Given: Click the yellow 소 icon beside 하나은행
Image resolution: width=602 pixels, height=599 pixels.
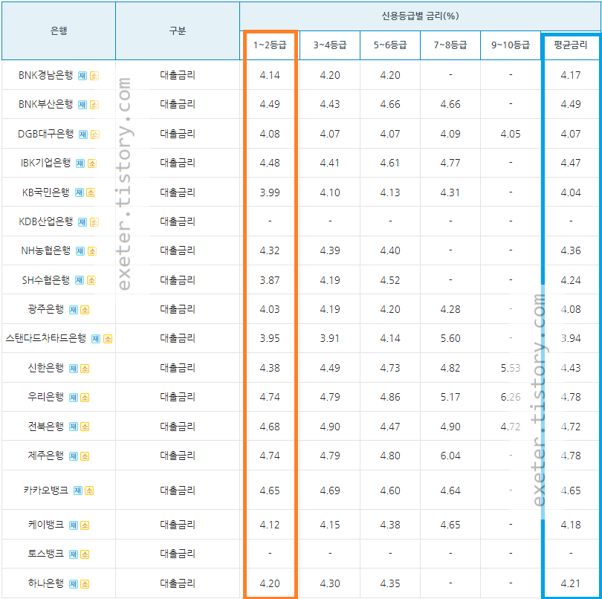Looking at the screenshot, I should 85,584.
